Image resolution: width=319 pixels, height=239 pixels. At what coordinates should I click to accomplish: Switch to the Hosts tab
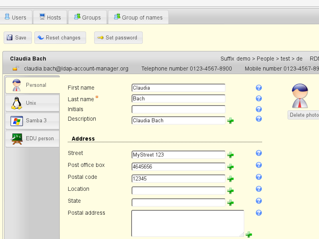click(x=50, y=18)
